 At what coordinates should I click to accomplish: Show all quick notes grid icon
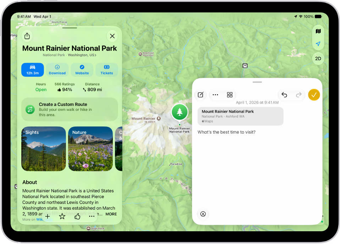[x=230, y=95]
